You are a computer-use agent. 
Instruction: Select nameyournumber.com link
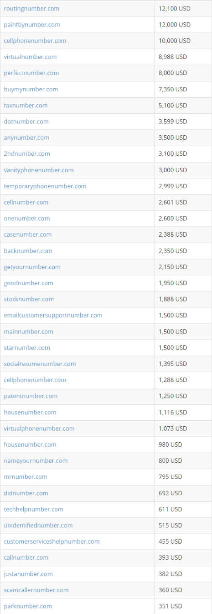pyautogui.click(x=36, y=461)
